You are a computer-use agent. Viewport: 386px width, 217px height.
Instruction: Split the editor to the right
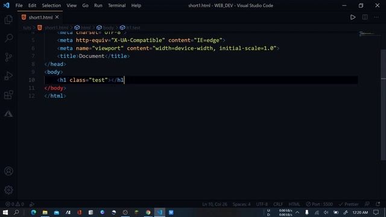365,17
